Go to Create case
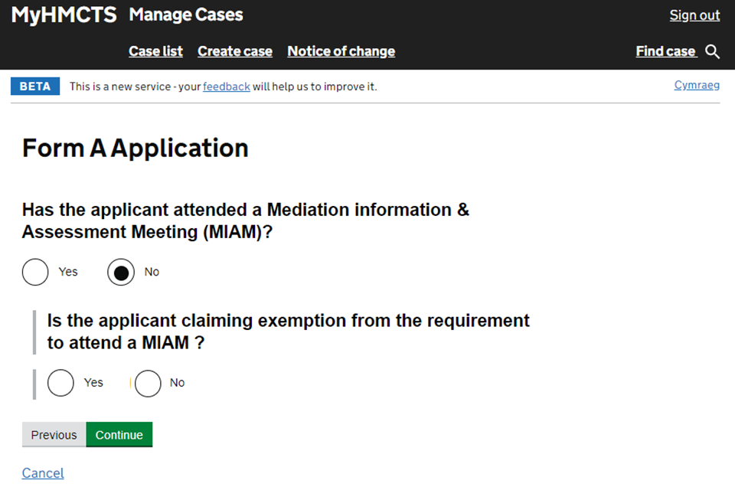Screen dimensions: 735x490 (235, 51)
